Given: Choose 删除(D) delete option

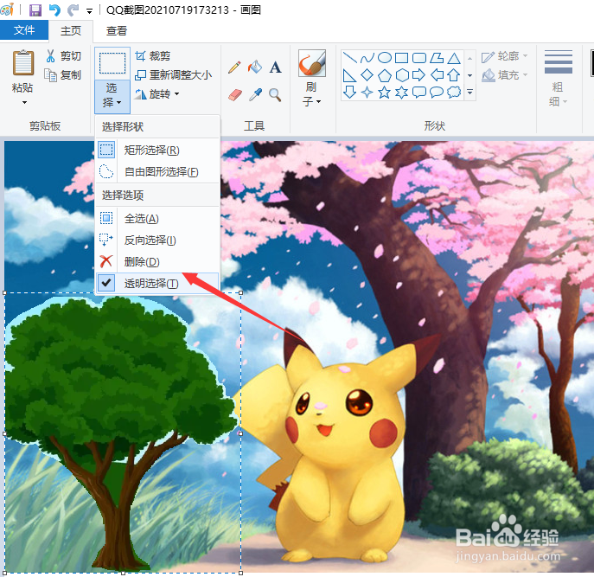Looking at the screenshot, I should (x=157, y=261).
